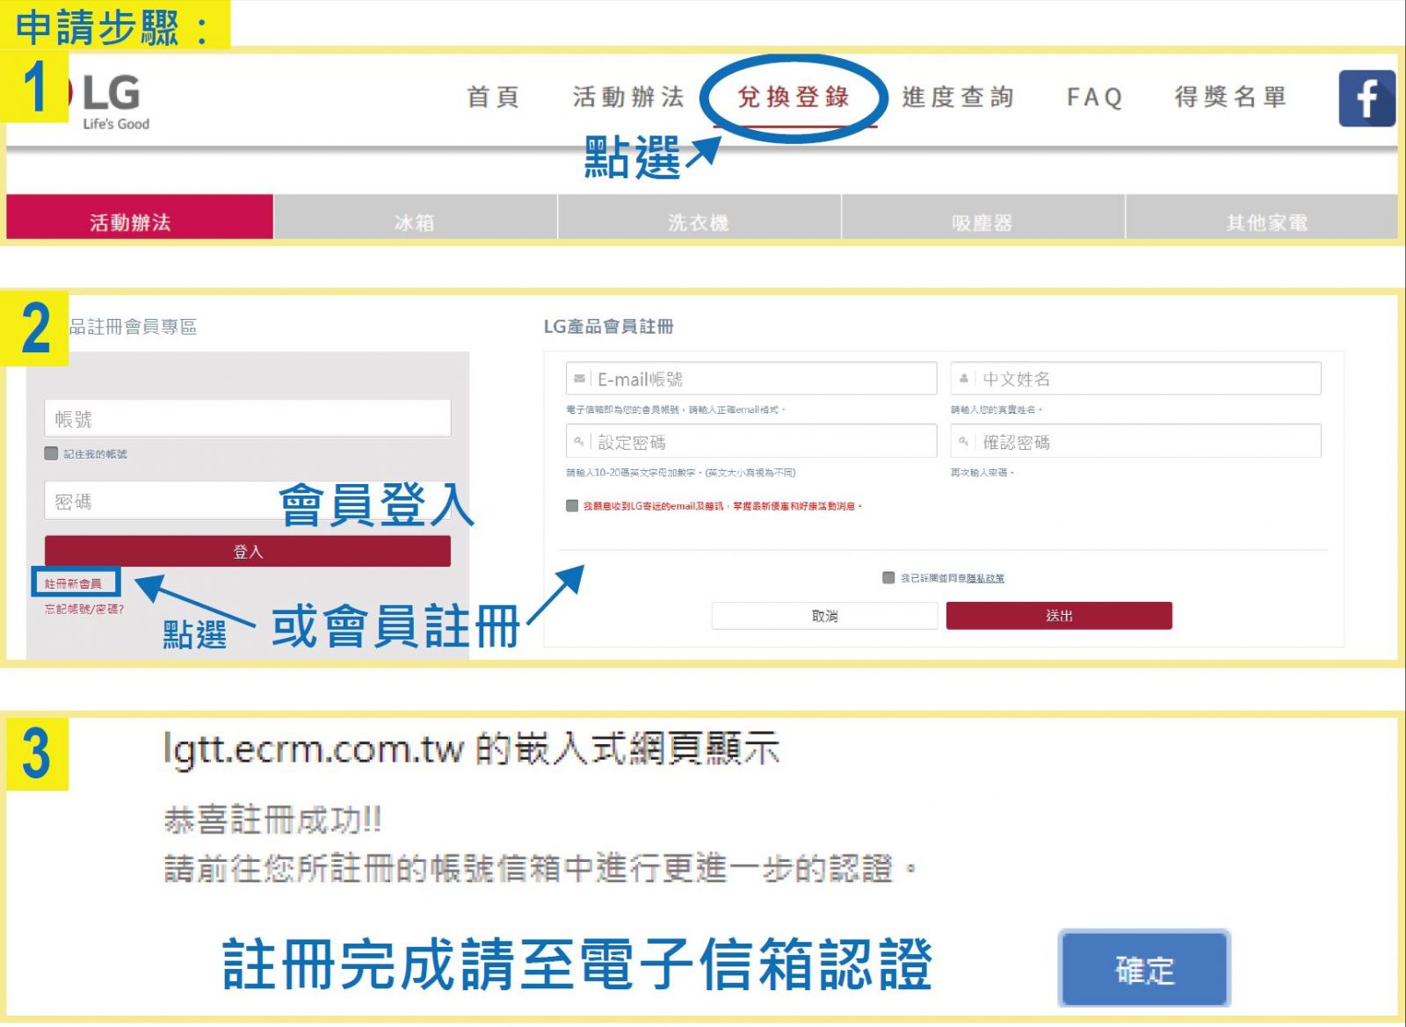Focus the 密碼 login field

click(x=248, y=501)
